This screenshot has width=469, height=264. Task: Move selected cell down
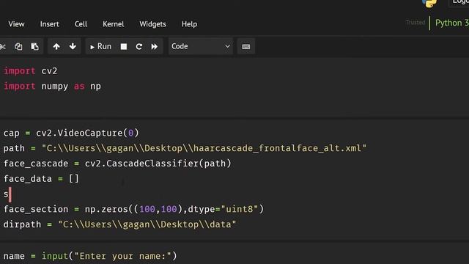point(73,46)
